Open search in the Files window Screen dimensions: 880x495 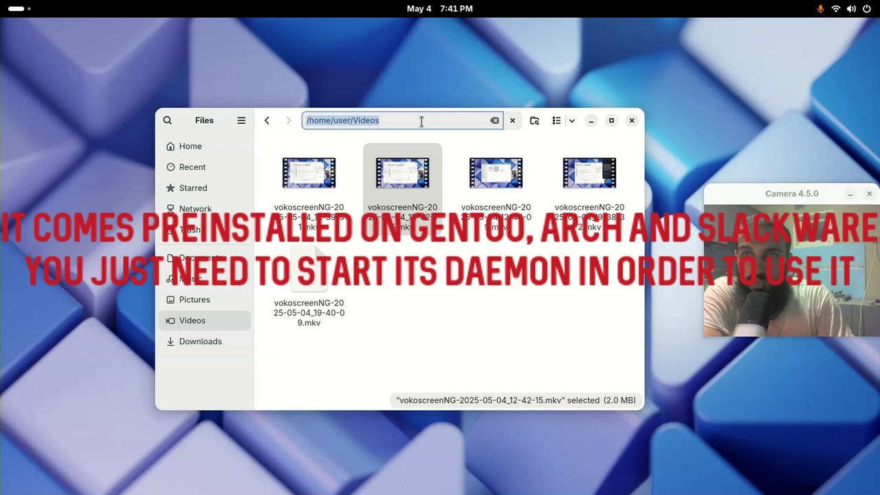[167, 120]
